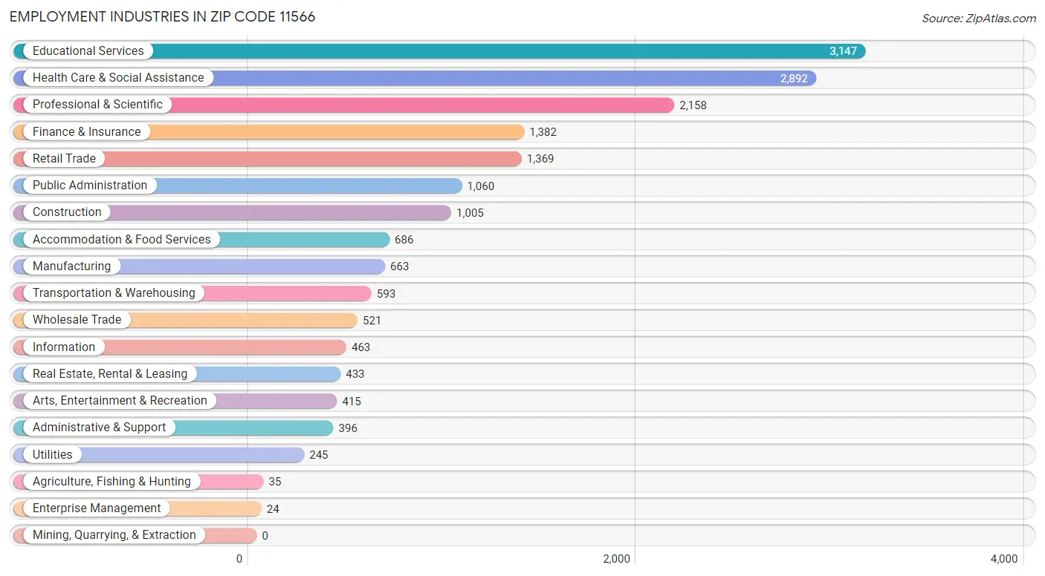Click the Real Estate, Rental & Leasing label
Viewport: 1045px width, 576px height.
(110, 374)
